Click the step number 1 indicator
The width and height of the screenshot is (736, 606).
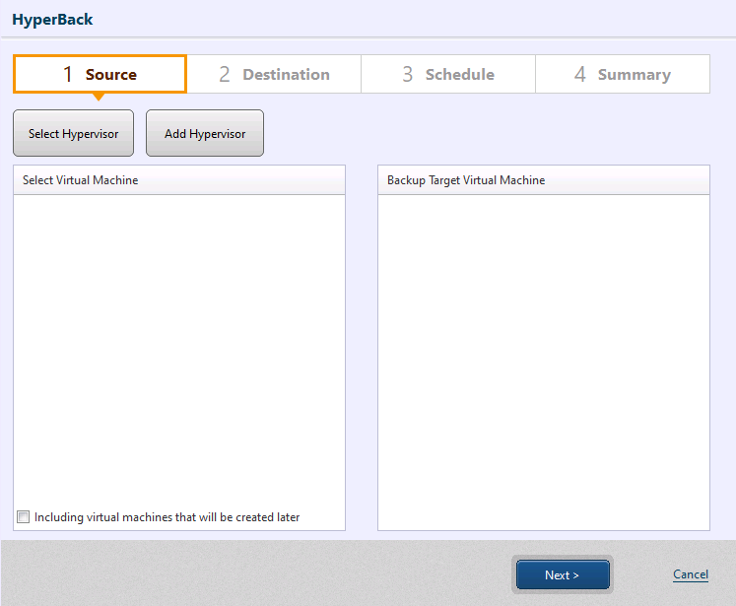(68, 75)
